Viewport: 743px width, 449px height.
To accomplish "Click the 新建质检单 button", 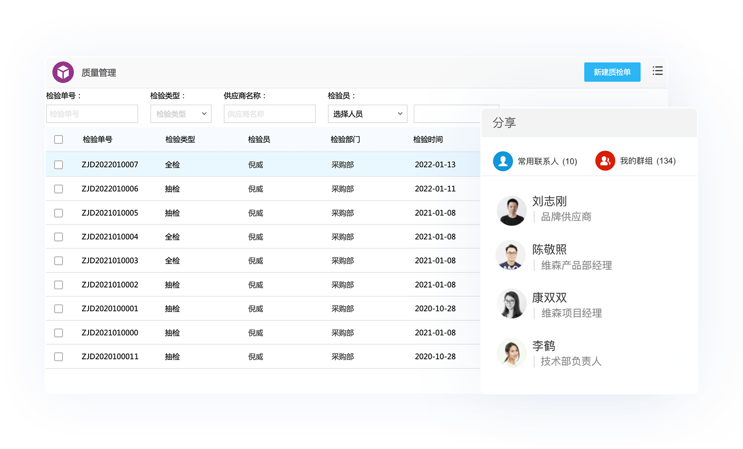I will tap(612, 72).
